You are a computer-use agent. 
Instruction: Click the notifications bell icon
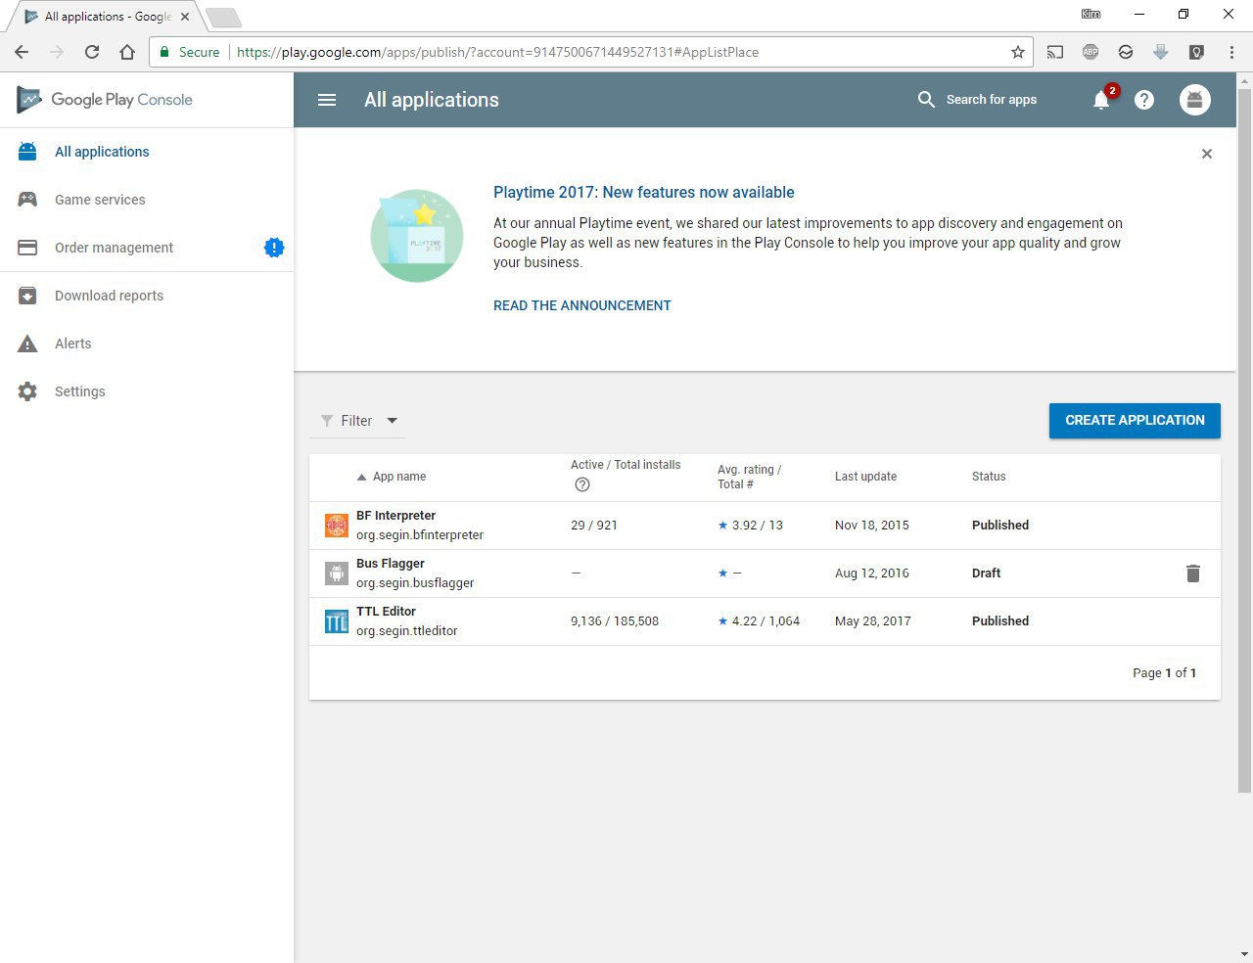click(1101, 100)
